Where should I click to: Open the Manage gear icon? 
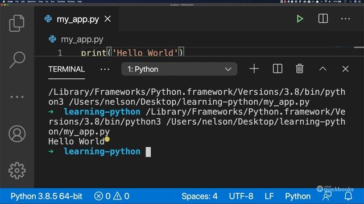pyautogui.click(x=17, y=171)
